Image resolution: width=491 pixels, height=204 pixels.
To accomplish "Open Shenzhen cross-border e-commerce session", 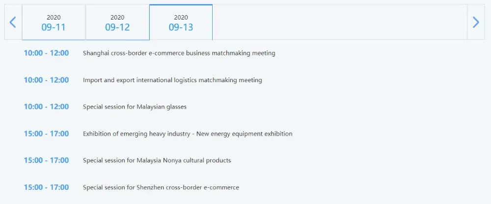I will coord(161,187).
